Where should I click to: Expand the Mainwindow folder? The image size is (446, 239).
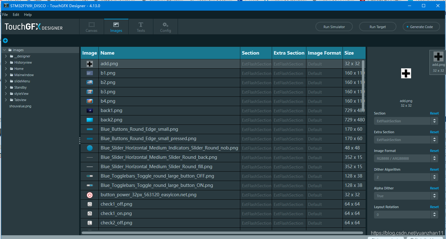(x=6, y=75)
